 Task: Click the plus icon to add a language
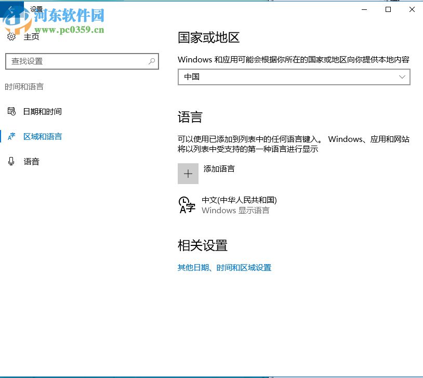(x=188, y=173)
